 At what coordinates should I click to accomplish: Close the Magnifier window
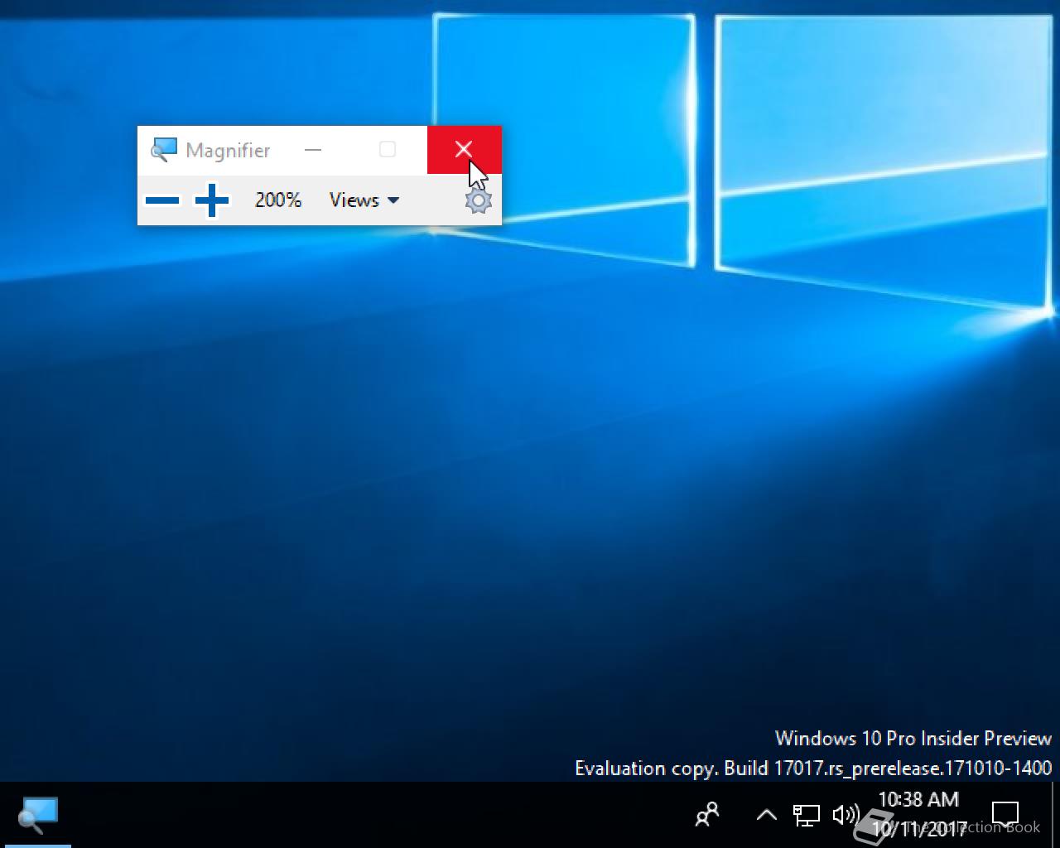coord(464,150)
